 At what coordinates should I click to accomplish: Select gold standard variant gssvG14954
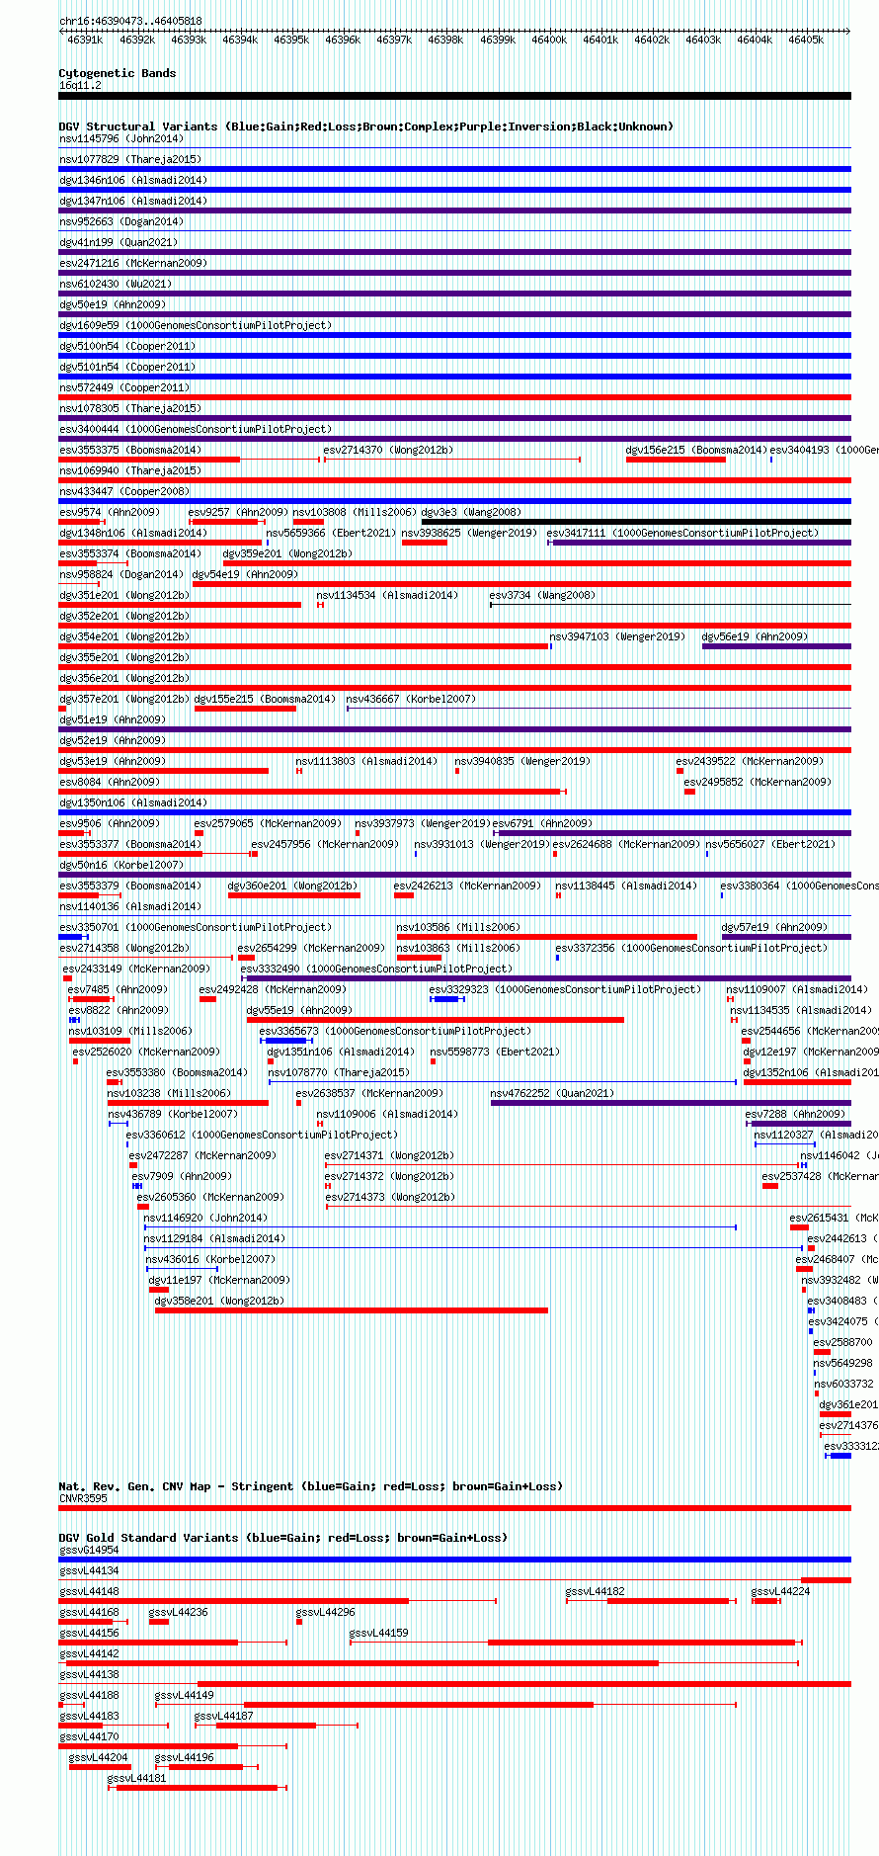tap(89, 1550)
